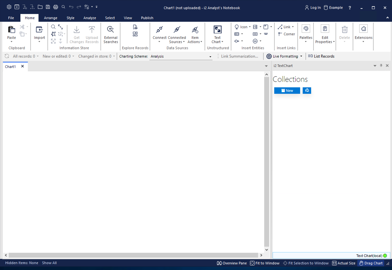Click the Paste clipboard icon

tap(11, 30)
